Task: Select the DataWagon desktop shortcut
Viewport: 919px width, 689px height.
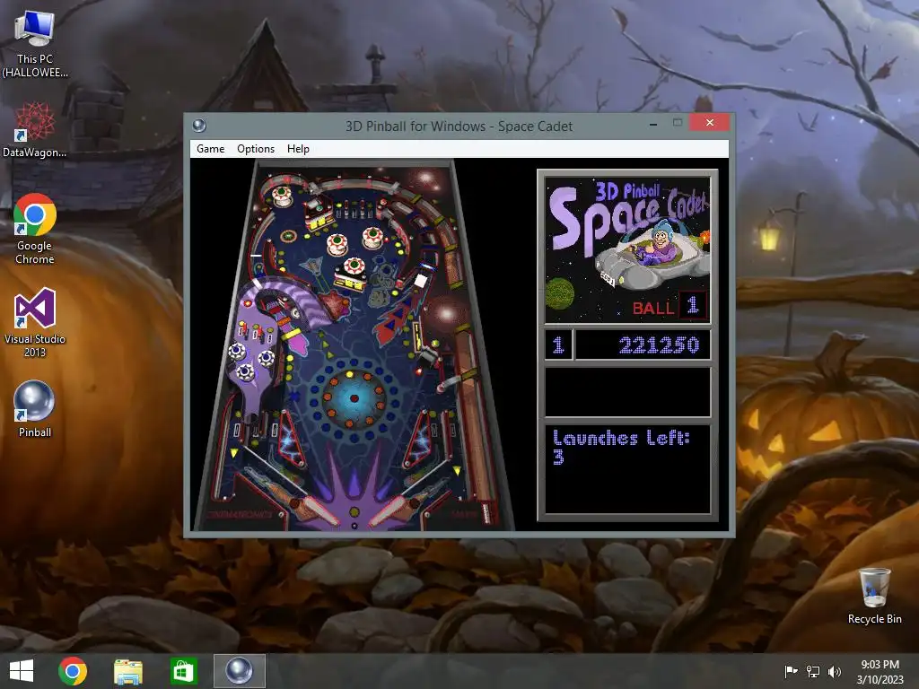Action: 35,129
